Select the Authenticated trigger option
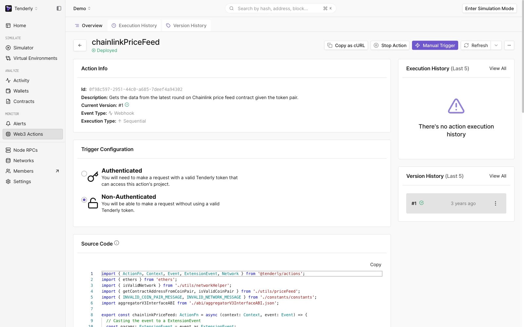 tap(84, 174)
